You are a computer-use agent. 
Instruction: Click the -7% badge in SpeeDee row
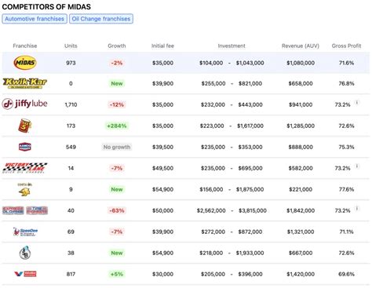coord(117,231)
